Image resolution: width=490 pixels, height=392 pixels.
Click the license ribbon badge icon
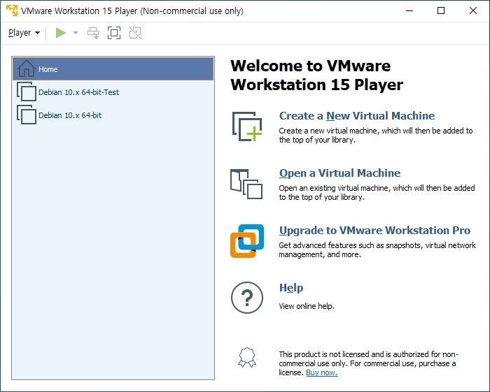click(x=247, y=357)
